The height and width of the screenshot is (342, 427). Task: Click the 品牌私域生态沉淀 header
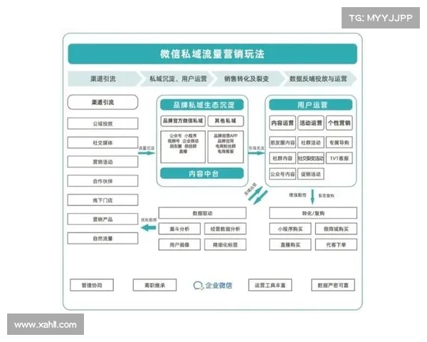point(202,105)
